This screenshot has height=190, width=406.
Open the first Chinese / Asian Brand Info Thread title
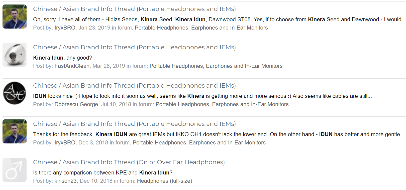tap(134, 9)
